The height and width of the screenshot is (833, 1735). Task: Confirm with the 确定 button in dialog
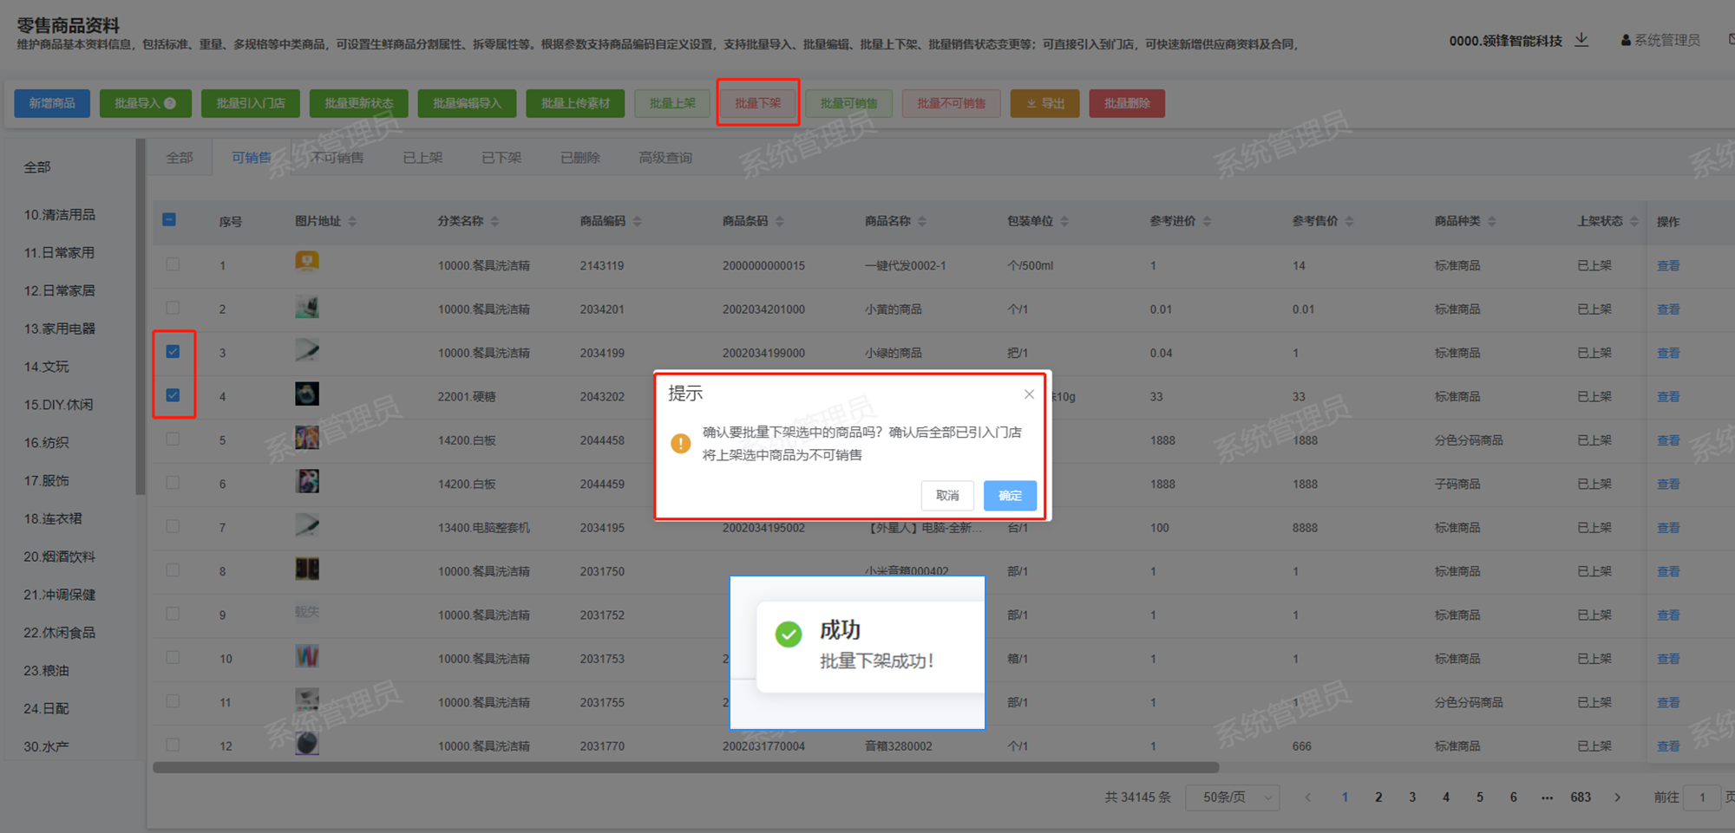(1010, 496)
